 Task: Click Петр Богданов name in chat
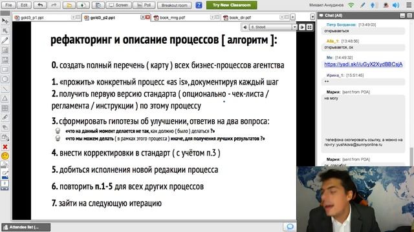pos(341,24)
